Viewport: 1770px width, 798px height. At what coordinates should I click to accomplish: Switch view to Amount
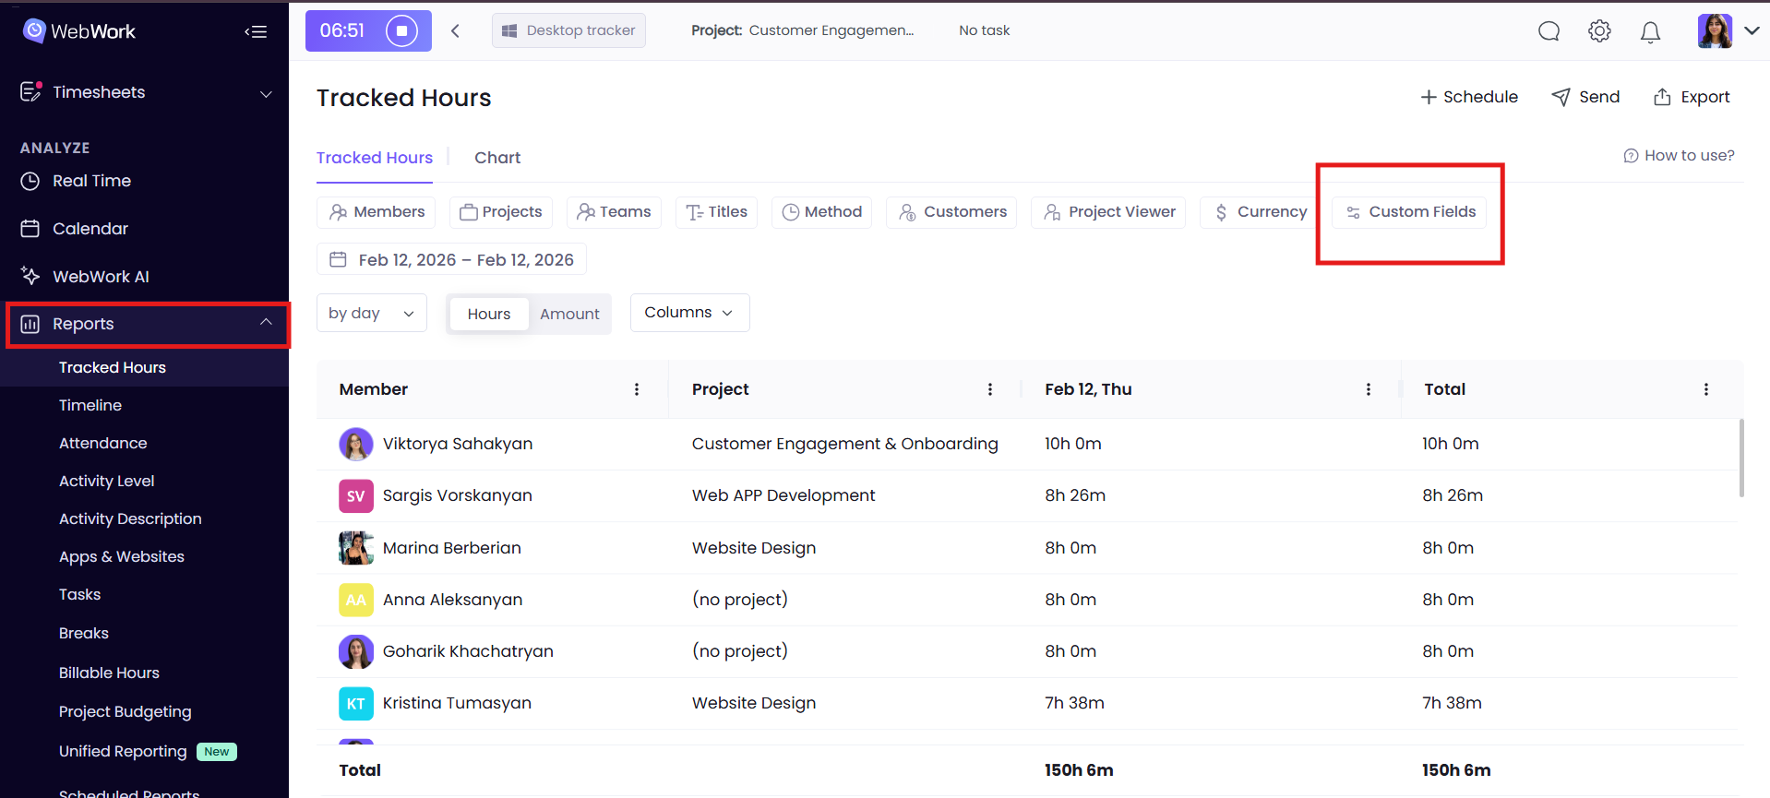[569, 314]
